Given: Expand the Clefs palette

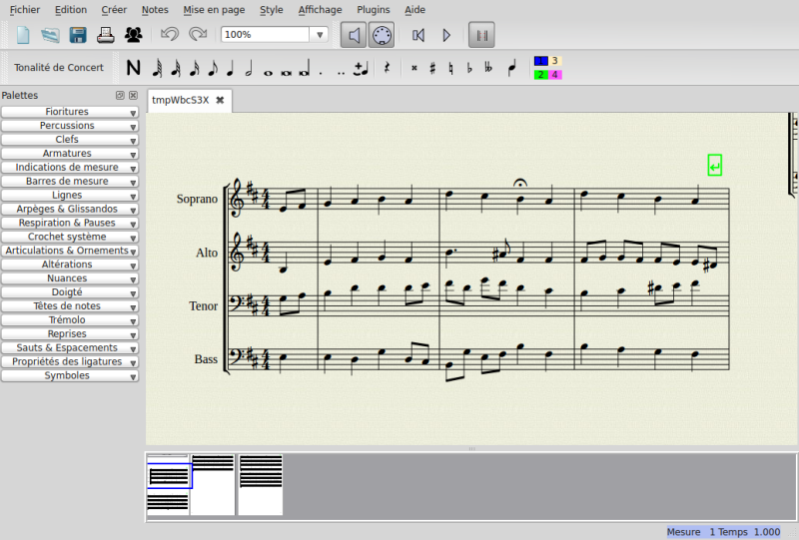Looking at the screenshot, I should coord(69,140).
